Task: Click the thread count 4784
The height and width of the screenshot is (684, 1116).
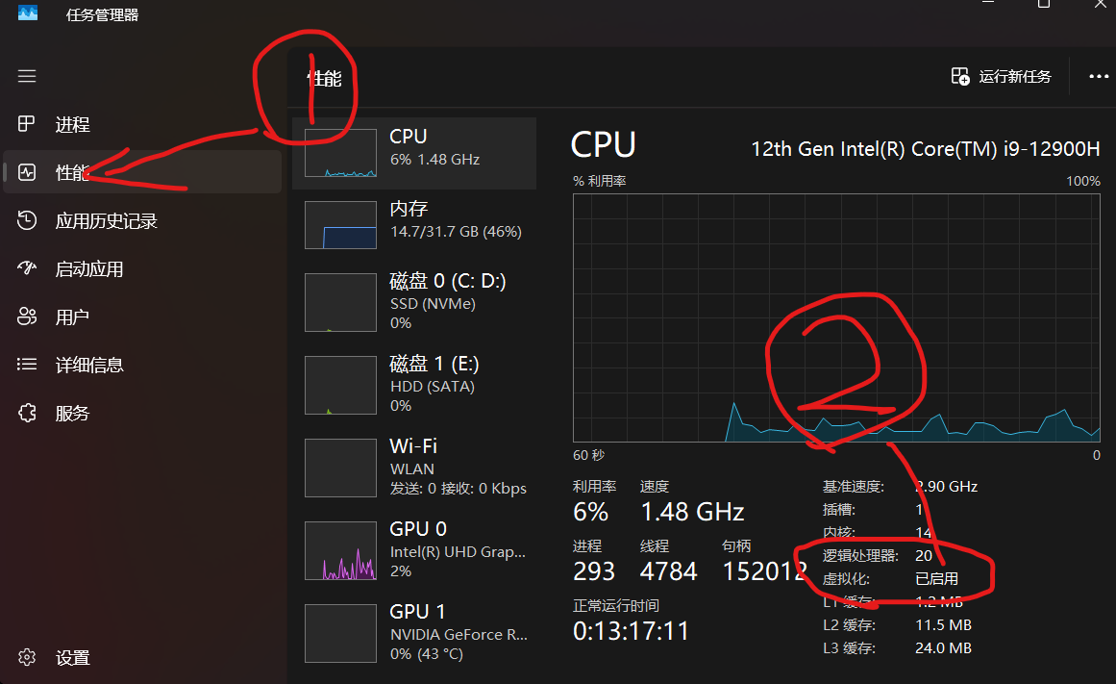Action: [x=668, y=570]
